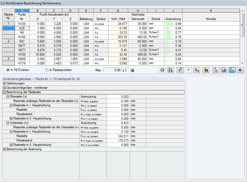Click column J header
The width and height of the screenshot is (247, 182).
(173, 10)
